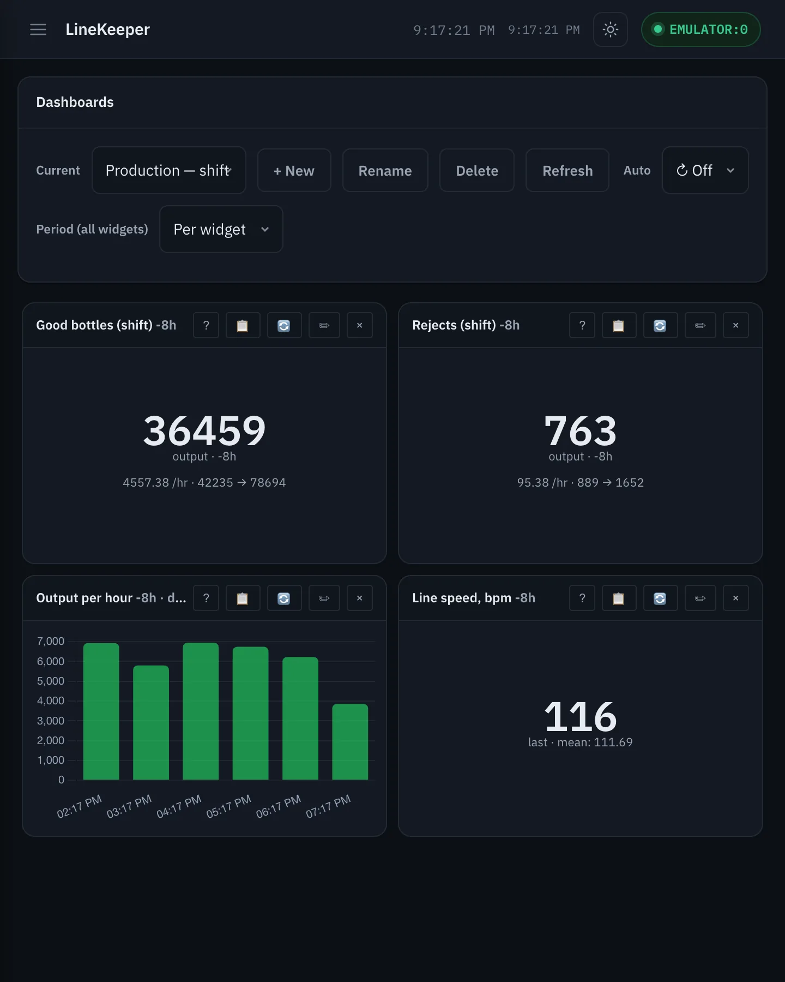The image size is (785, 982).
Task: Click the '95.38 /hr · 889 → 1652' text
Action: click(x=581, y=482)
